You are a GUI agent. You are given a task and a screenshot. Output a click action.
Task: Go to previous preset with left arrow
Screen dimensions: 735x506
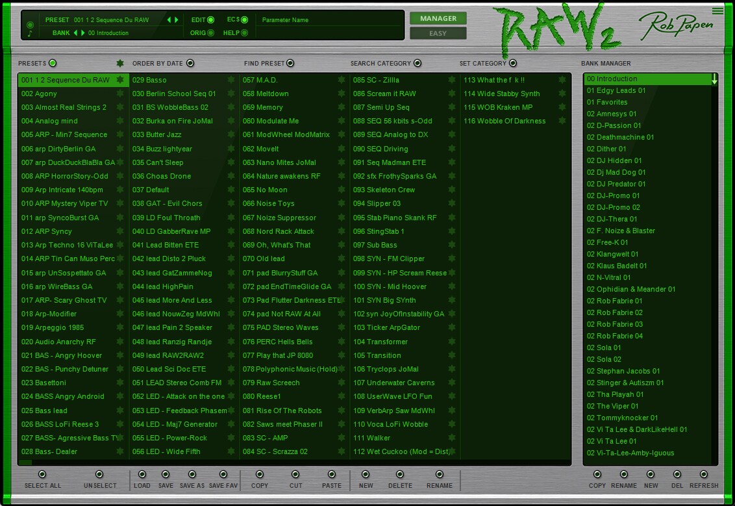[x=169, y=19]
